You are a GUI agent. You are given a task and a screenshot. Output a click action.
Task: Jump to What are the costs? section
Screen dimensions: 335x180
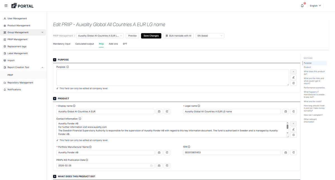(x=313, y=102)
